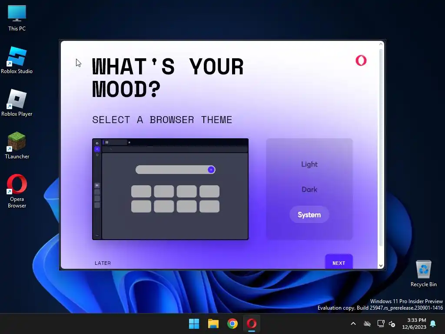This screenshot has height=334, width=445.
Task: Select the Roblox Player desktop shortcut
Action: (x=17, y=103)
